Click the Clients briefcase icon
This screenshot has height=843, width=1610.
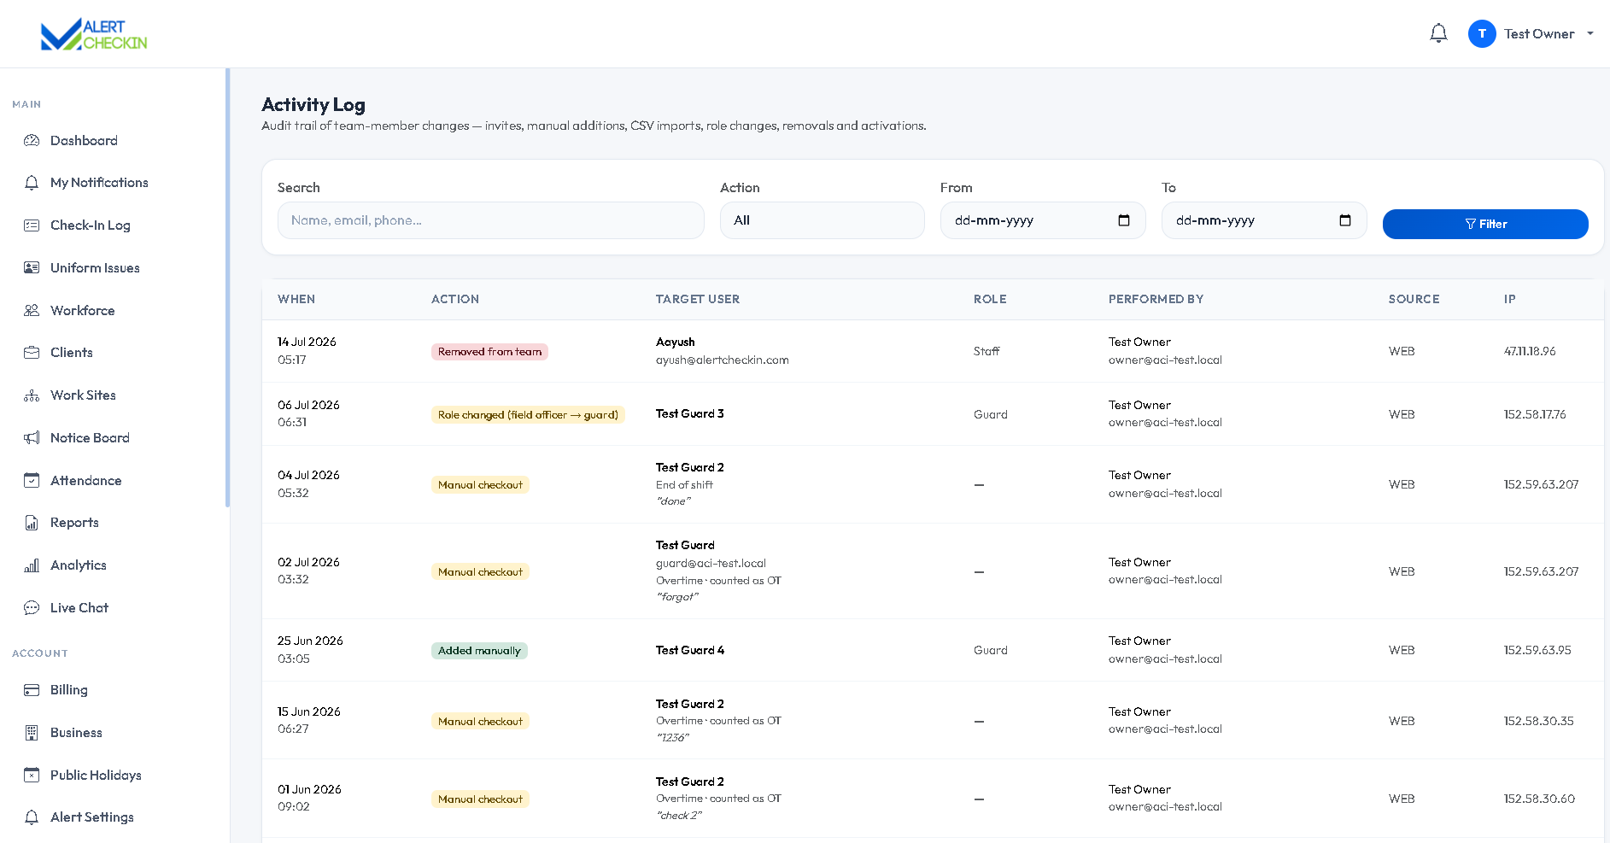click(32, 352)
